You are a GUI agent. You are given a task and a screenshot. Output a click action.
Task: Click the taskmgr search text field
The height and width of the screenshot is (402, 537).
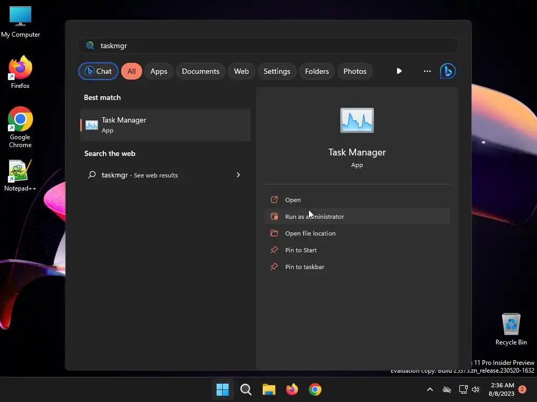[268, 46]
